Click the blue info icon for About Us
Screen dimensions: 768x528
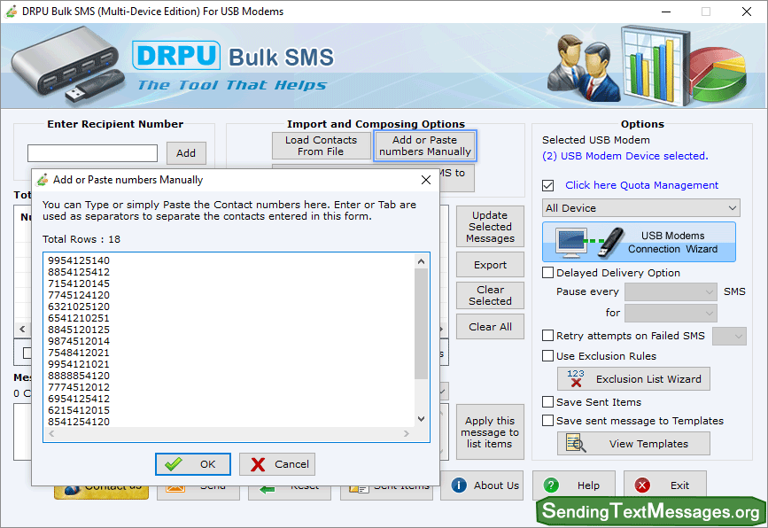[x=459, y=485]
